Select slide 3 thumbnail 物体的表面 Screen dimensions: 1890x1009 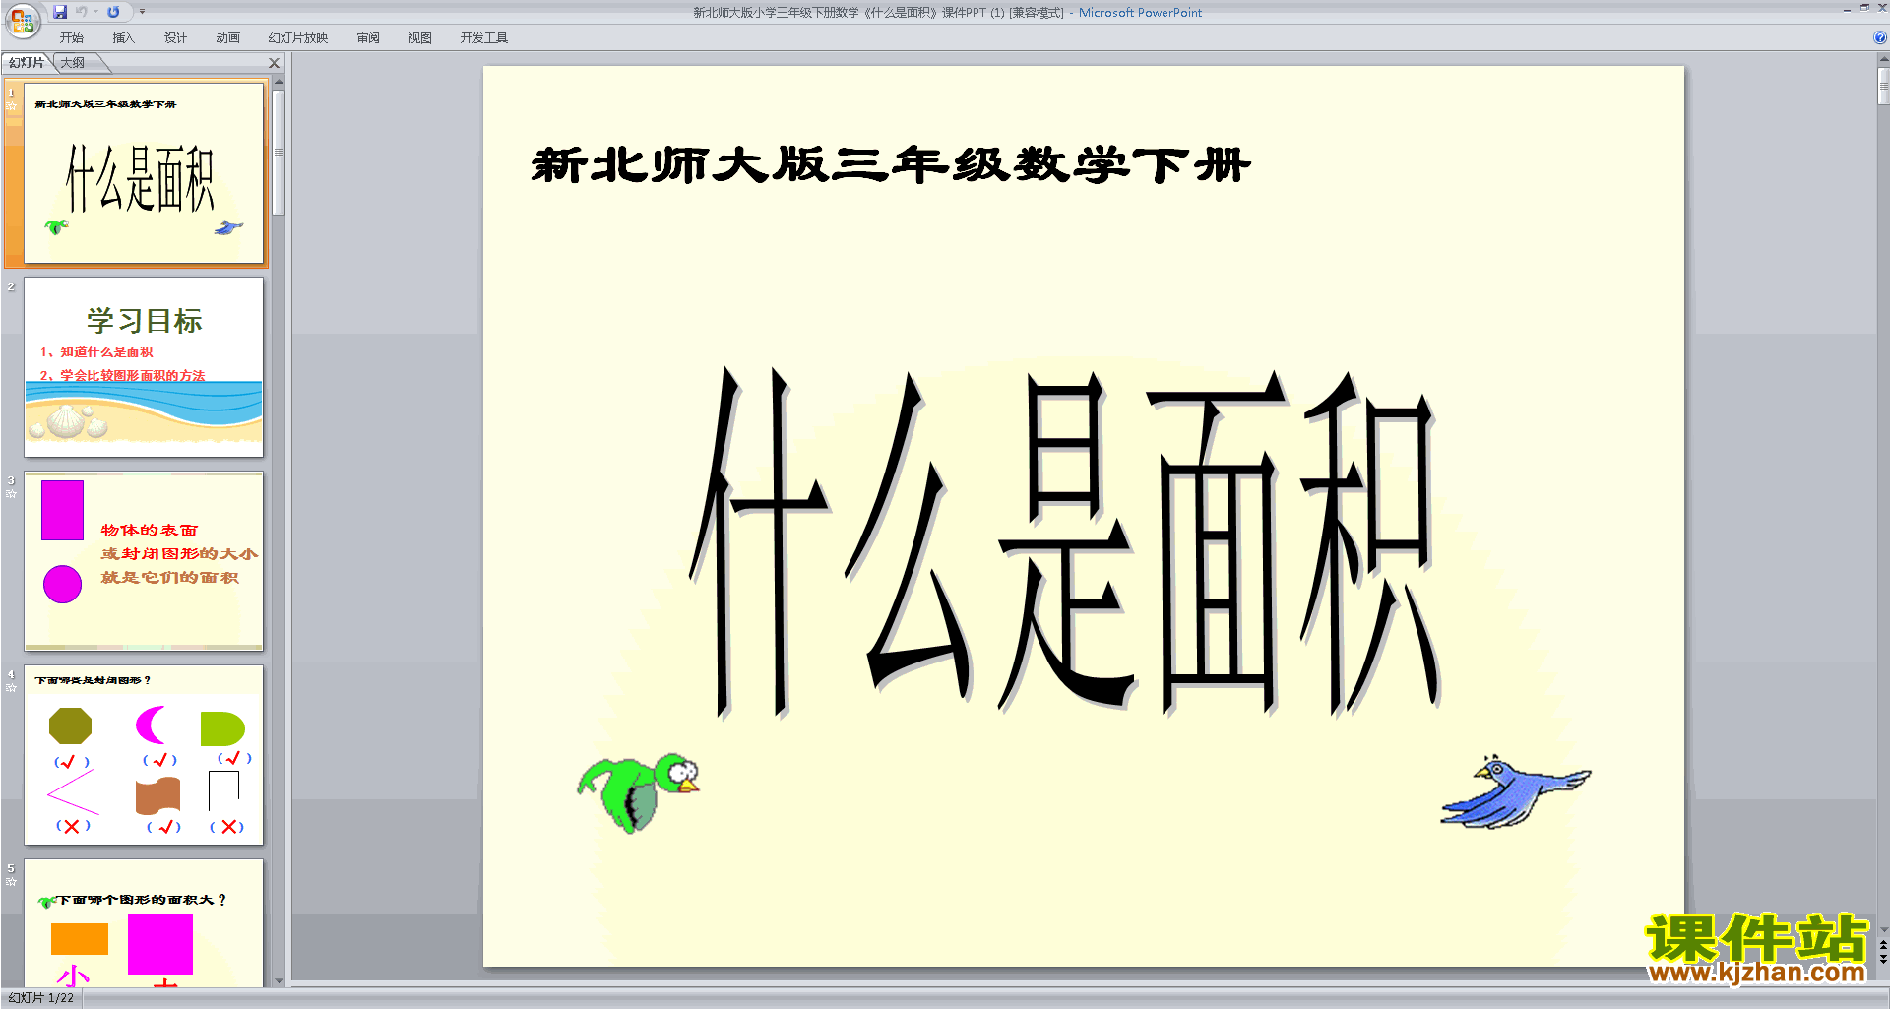point(144,561)
